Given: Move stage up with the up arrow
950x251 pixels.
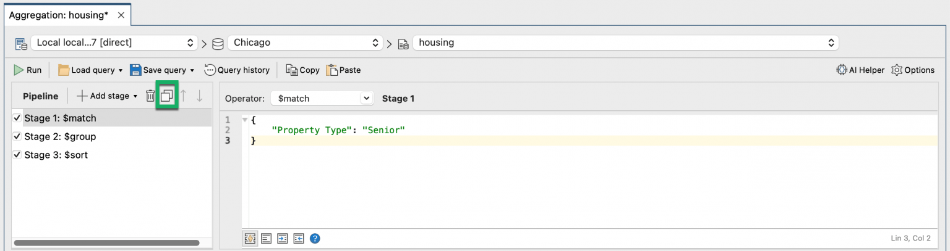Looking at the screenshot, I should coord(183,96).
